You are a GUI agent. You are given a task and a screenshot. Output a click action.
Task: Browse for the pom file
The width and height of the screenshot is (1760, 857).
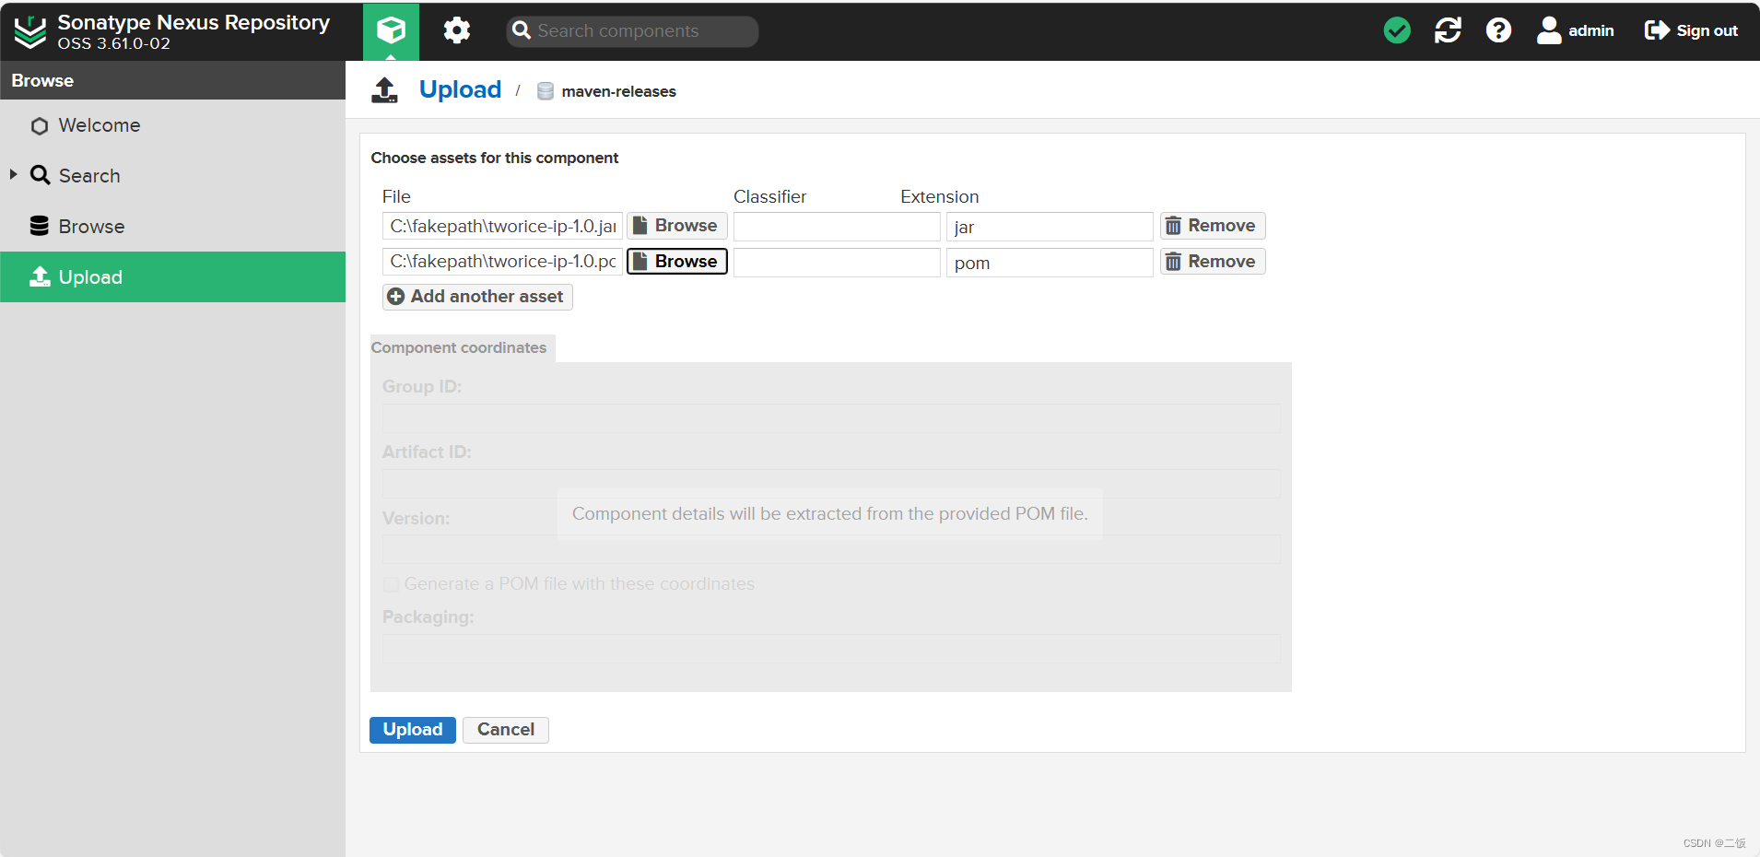pyautogui.click(x=677, y=262)
